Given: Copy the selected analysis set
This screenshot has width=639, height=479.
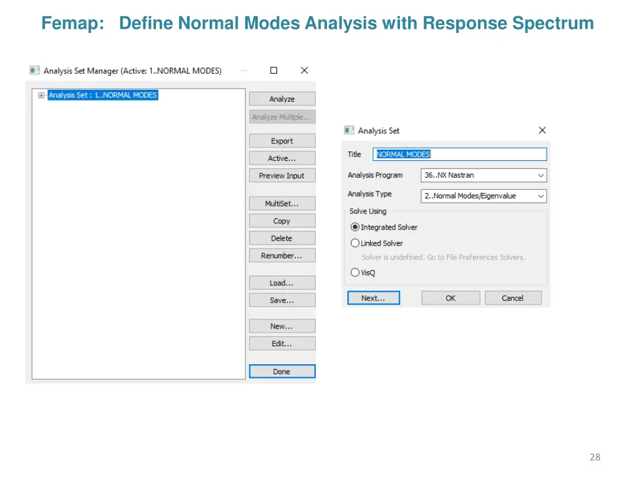Looking at the screenshot, I should (x=282, y=221).
